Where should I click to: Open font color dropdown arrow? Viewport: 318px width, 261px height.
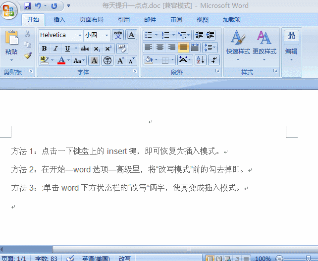(x=68, y=60)
